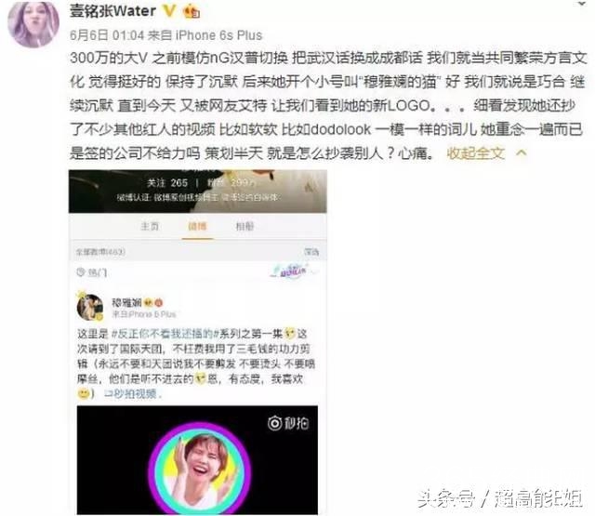The width and height of the screenshot is (595, 516).
Task: Click the 6月6日 01:04 timestamp
Action: pyautogui.click(x=107, y=35)
